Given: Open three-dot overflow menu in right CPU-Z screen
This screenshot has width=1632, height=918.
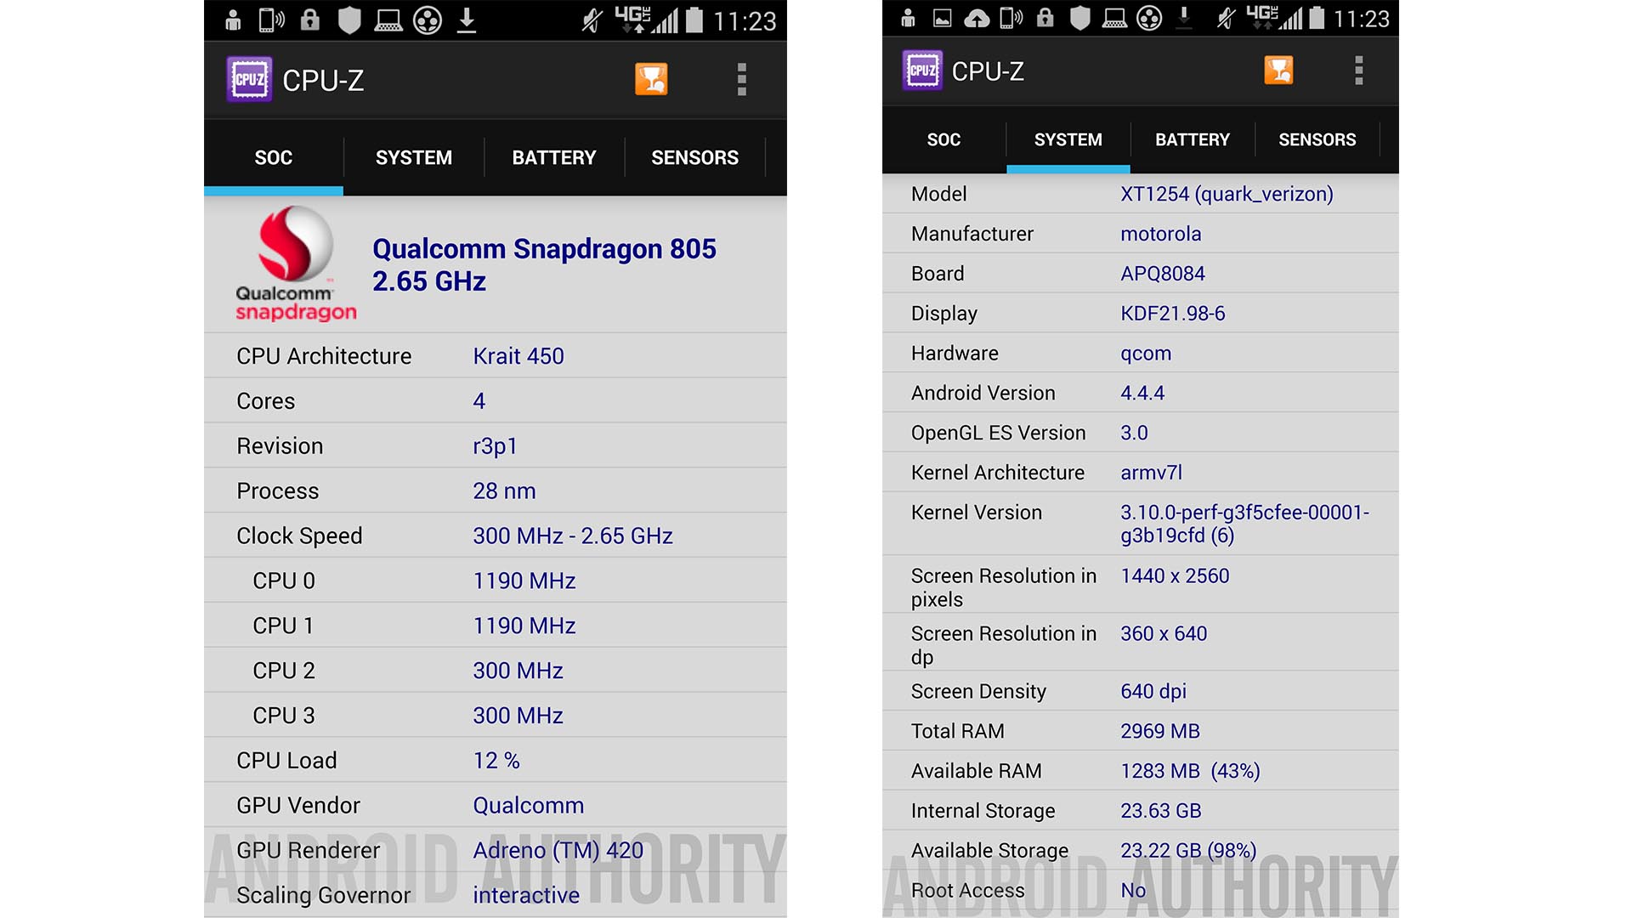Looking at the screenshot, I should click(1358, 71).
